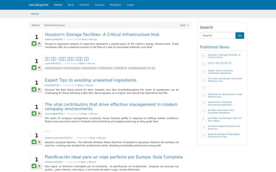The height and width of the screenshot is (172, 276).
Task: Open Planificación ideal para un viaje title
Action: click(114, 157)
